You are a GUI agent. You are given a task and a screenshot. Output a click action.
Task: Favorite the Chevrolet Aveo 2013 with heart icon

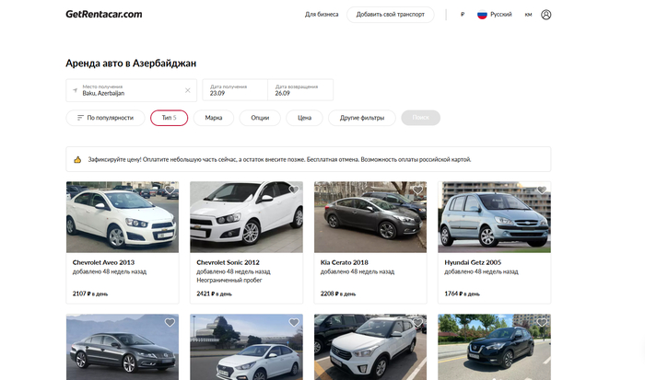pyautogui.click(x=170, y=190)
